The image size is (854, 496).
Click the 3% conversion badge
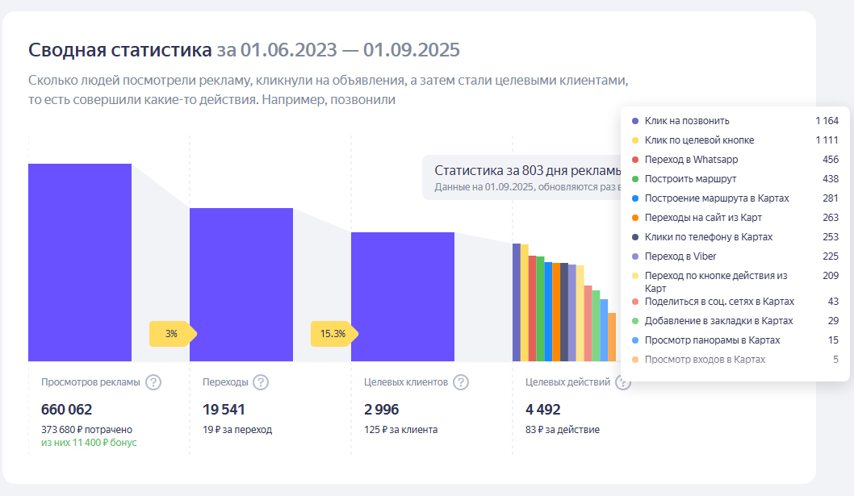click(173, 334)
